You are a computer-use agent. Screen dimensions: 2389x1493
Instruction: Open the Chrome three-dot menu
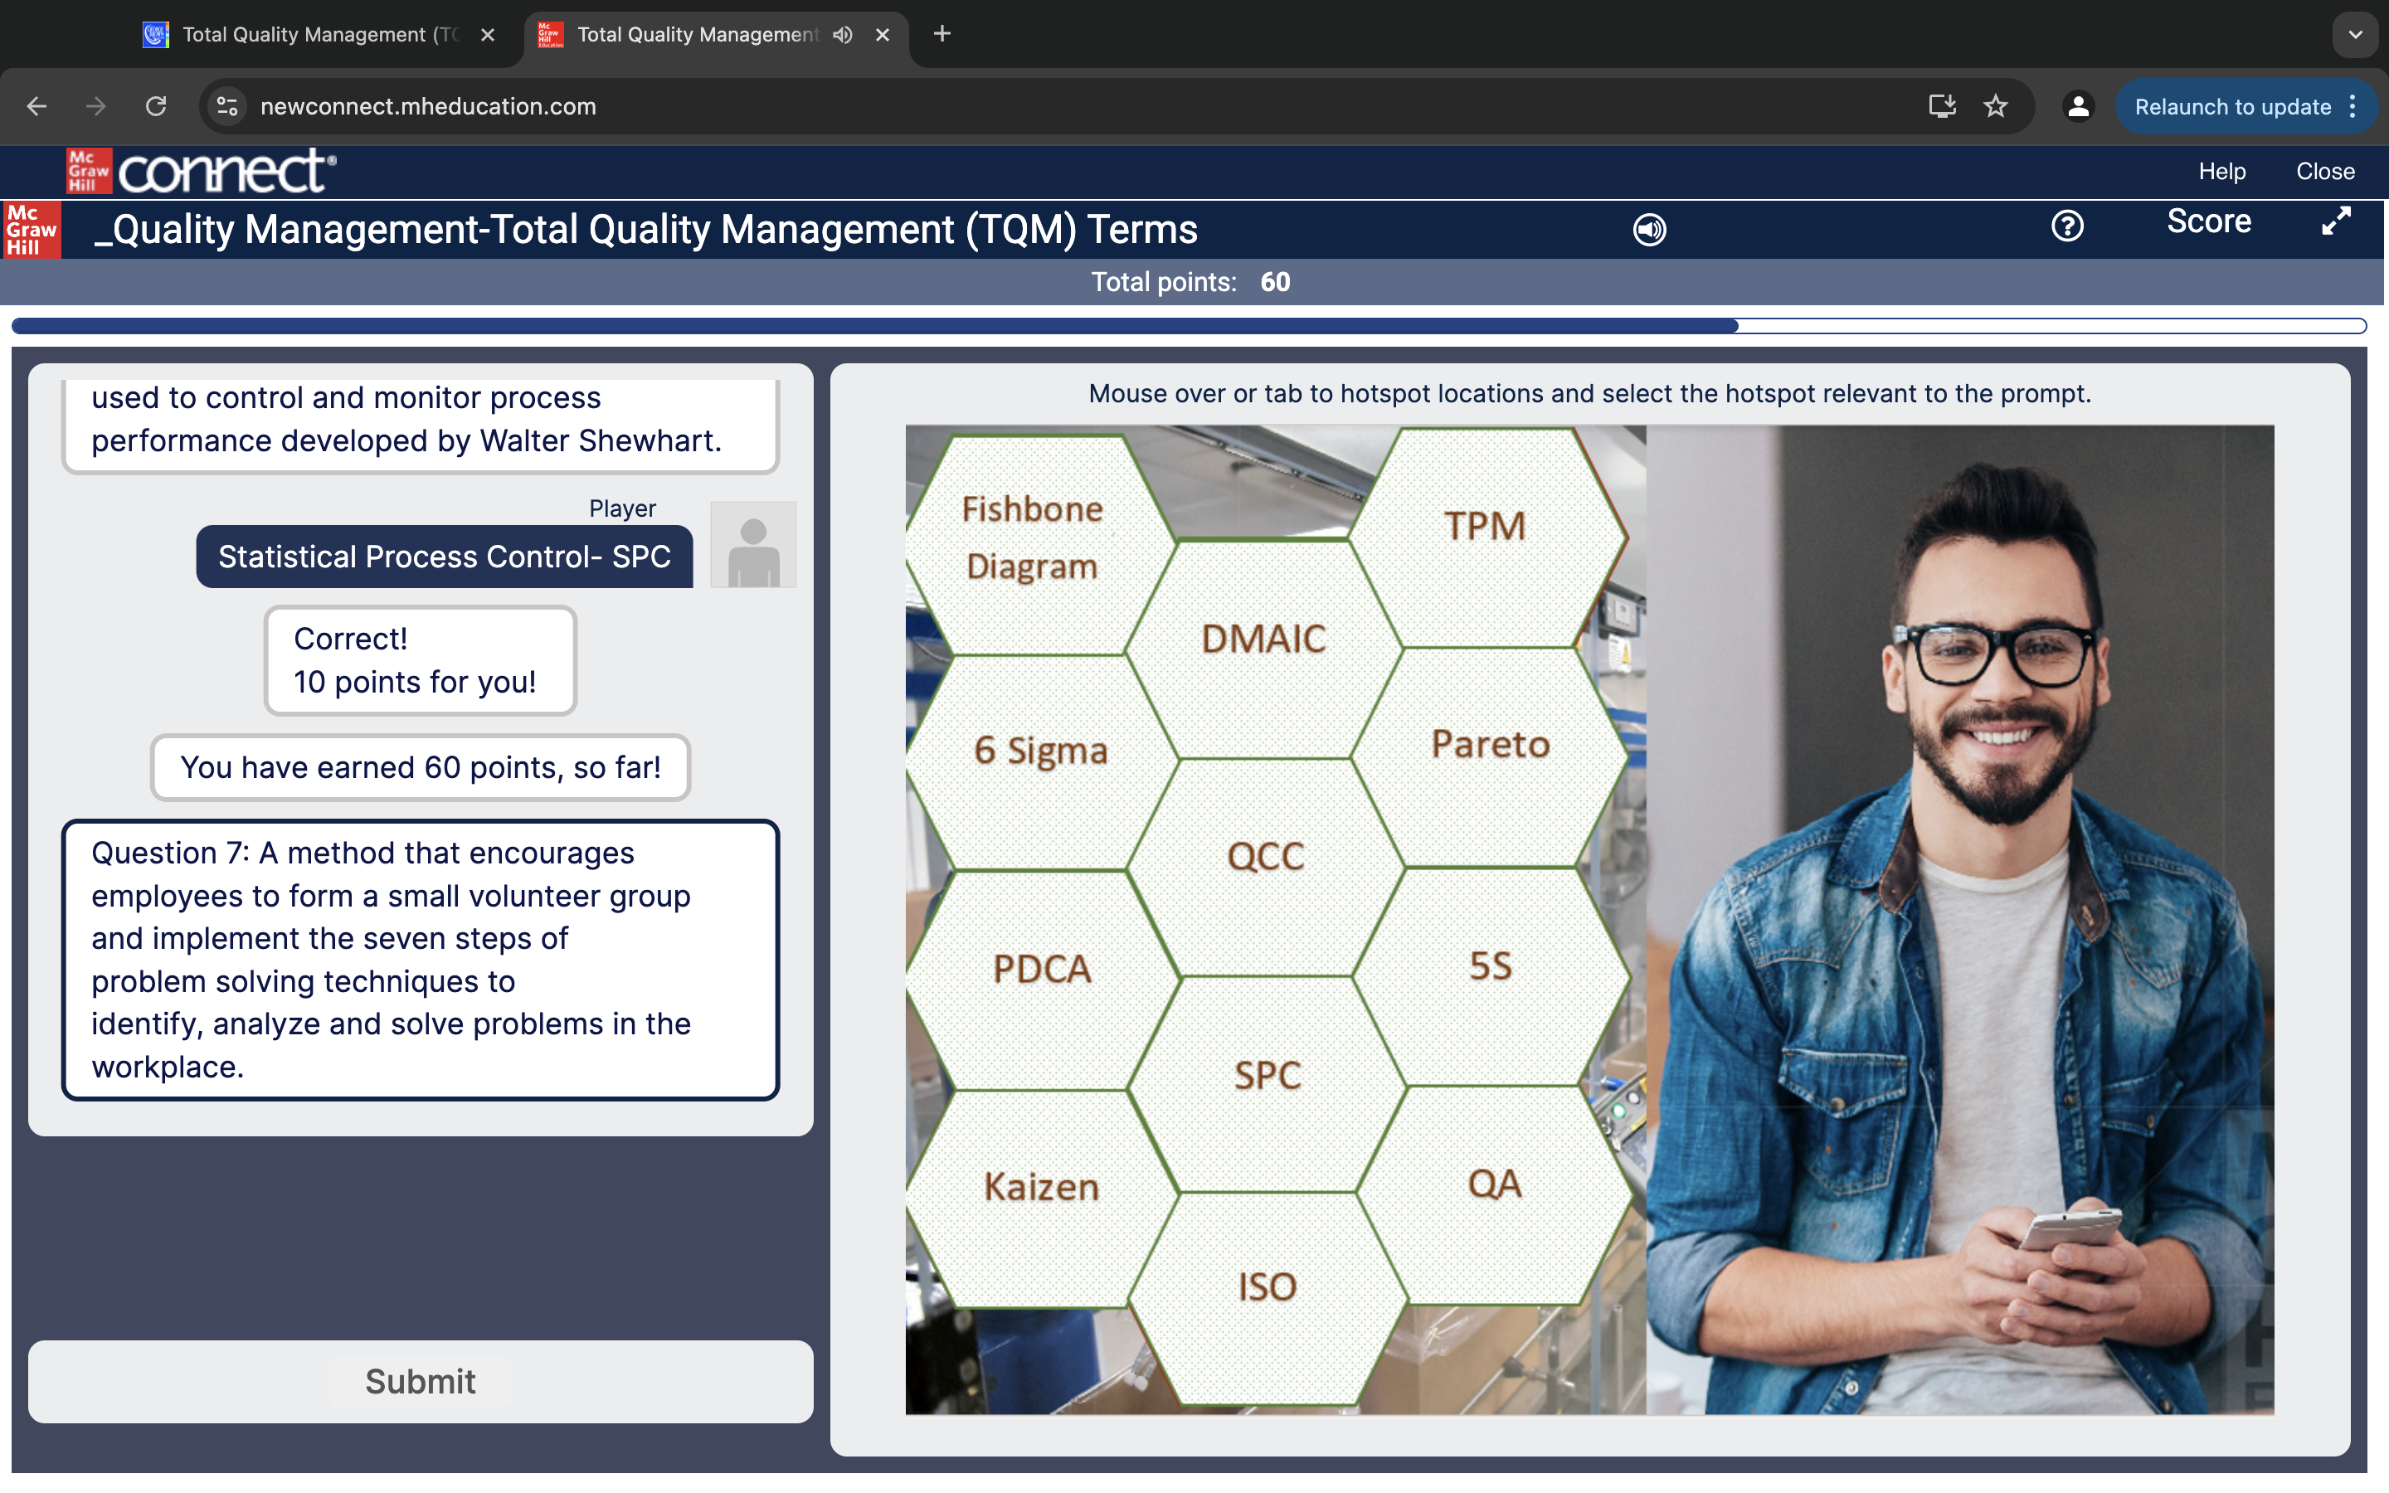(2353, 105)
